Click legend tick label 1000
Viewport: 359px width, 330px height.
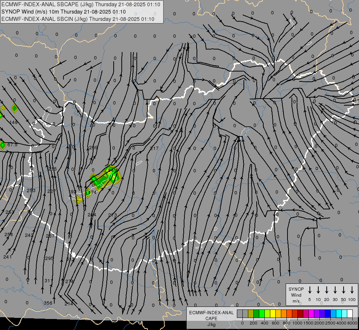(x=297, y=323)
